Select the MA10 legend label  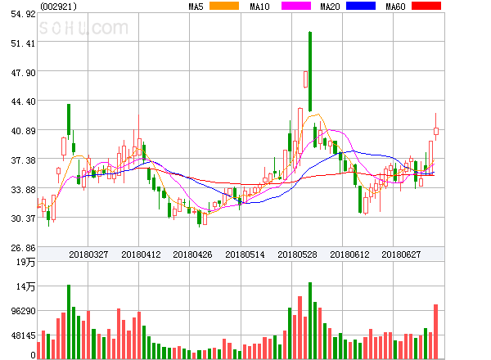(x=259, y=7)
